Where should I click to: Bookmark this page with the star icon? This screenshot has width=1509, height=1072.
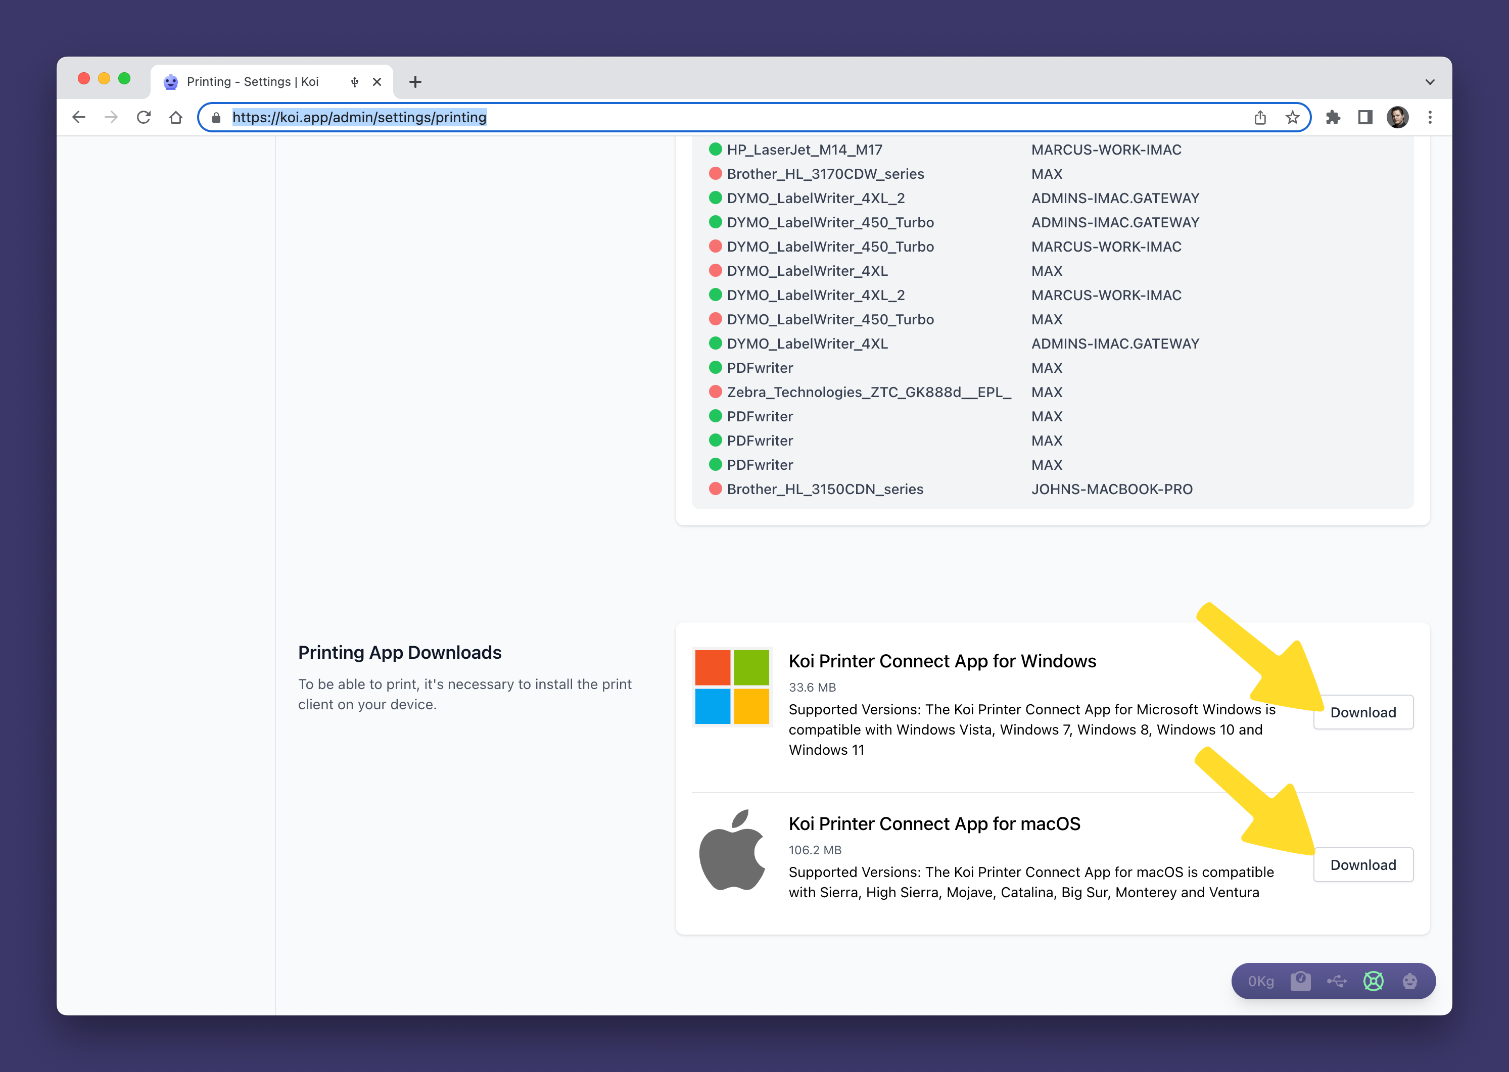pyautogui.click(x=1292, y=118)
